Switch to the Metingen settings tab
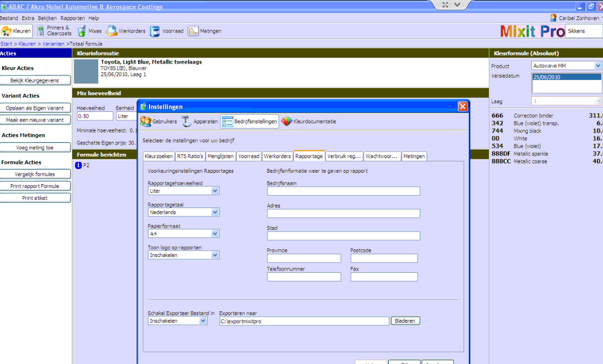 414,156
